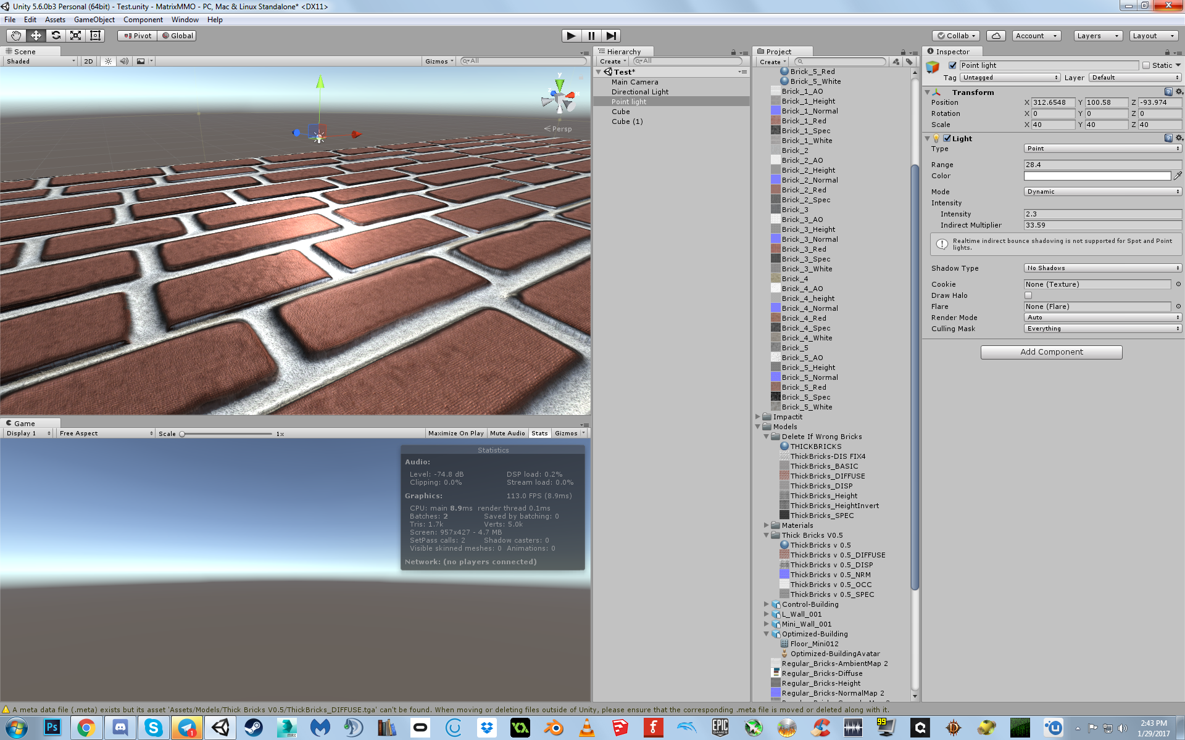The width and height of the screenshot is (1185, 740).
Task: Check the Draw Halo checkbox
Action: click(x=1028, y=295)
